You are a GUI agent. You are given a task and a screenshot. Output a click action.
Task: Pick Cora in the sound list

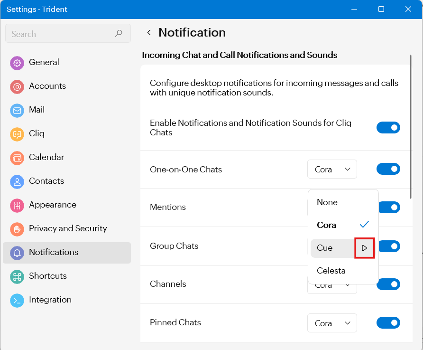(x=327, y=225)
